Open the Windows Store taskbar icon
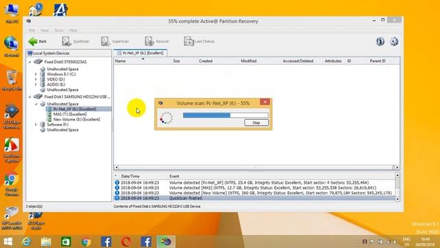The width and height of the screenshot is (440, 248). [x=66, y=242]
